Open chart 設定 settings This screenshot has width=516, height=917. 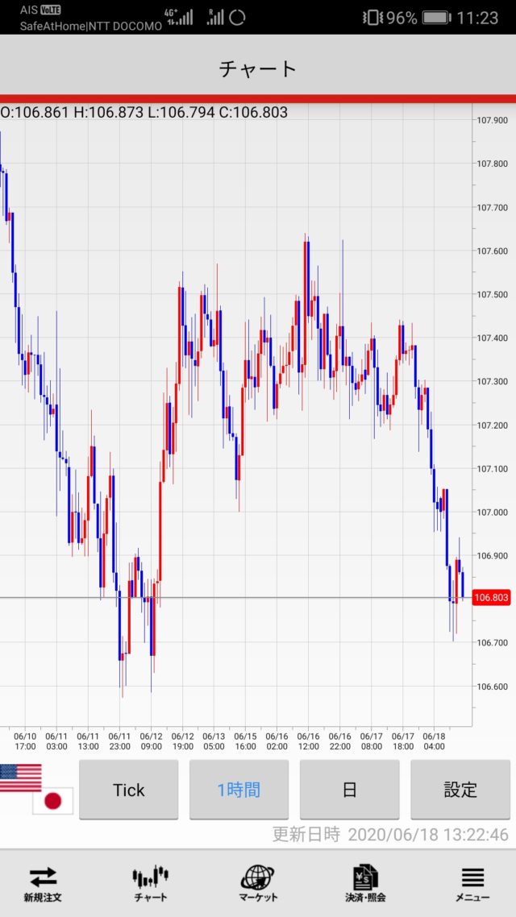pos(460,790)
